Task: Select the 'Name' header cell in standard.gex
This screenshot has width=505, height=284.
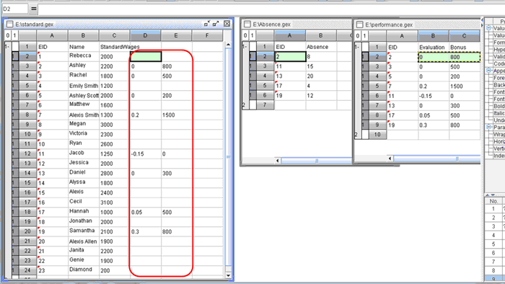Action: click(84, 47)
